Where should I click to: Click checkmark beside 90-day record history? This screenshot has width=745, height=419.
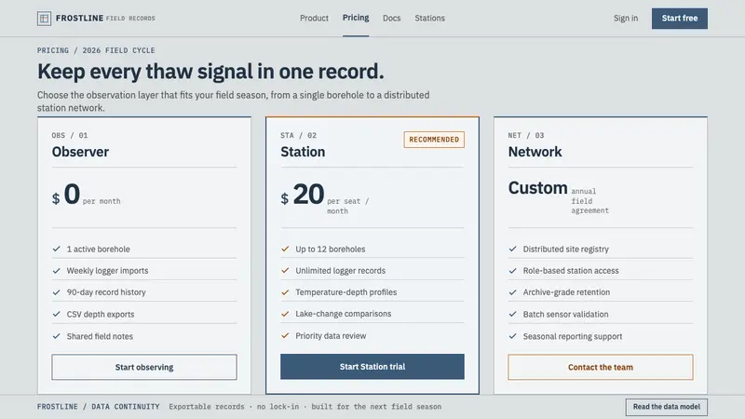(x=57, y=292)
